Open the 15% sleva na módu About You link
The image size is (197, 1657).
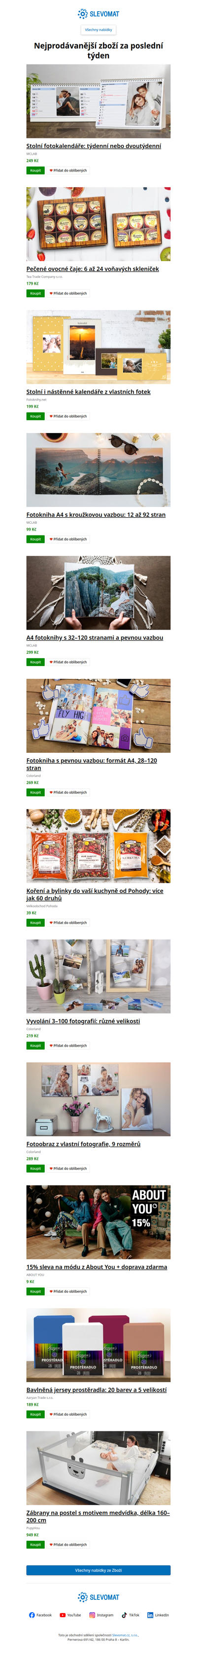tap(97, 1267)
